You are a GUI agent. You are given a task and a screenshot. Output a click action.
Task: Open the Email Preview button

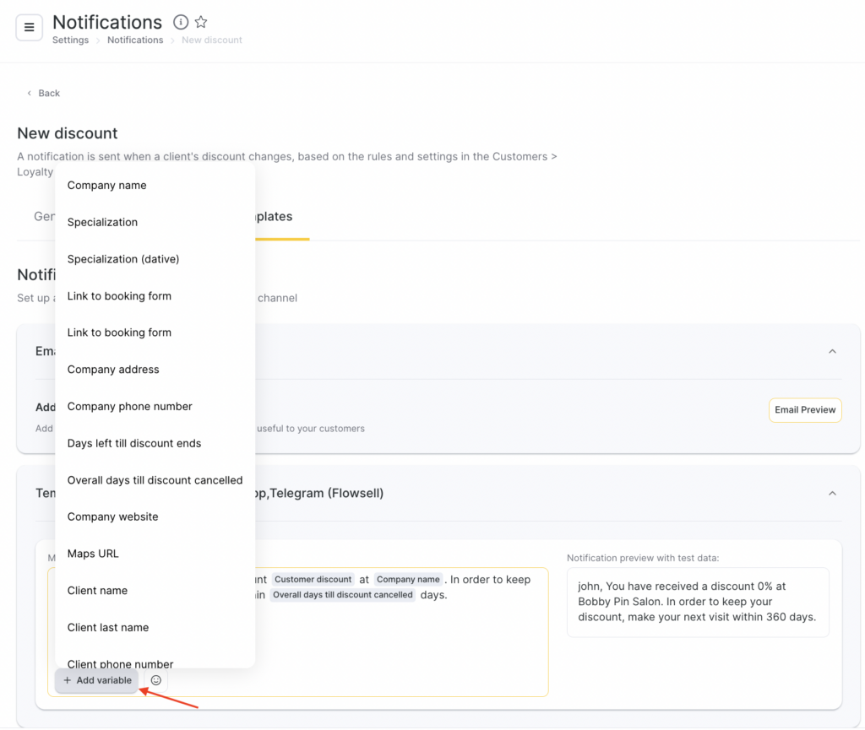tap(805, 410)
